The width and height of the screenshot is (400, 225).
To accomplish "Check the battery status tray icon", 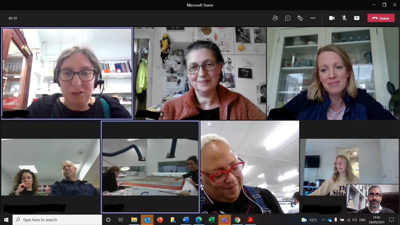I will 342,220.
